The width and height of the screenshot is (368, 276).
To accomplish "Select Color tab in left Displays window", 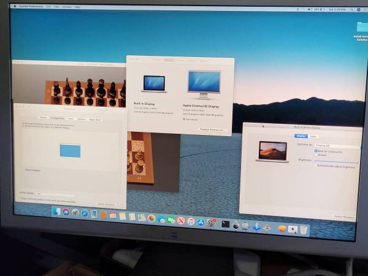I will (71, 119).
